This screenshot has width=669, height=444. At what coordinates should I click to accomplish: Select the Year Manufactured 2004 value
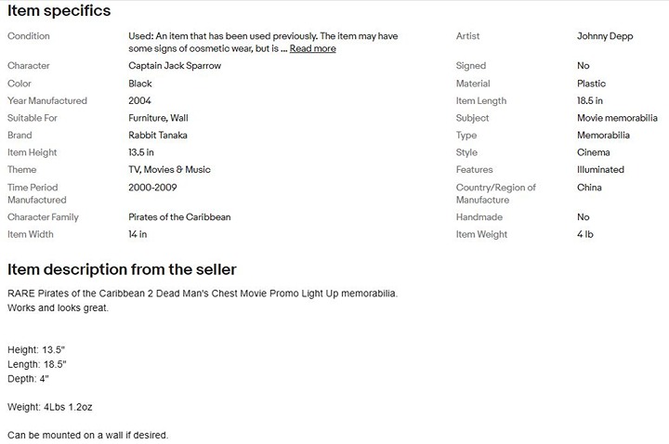coord(140,100)
